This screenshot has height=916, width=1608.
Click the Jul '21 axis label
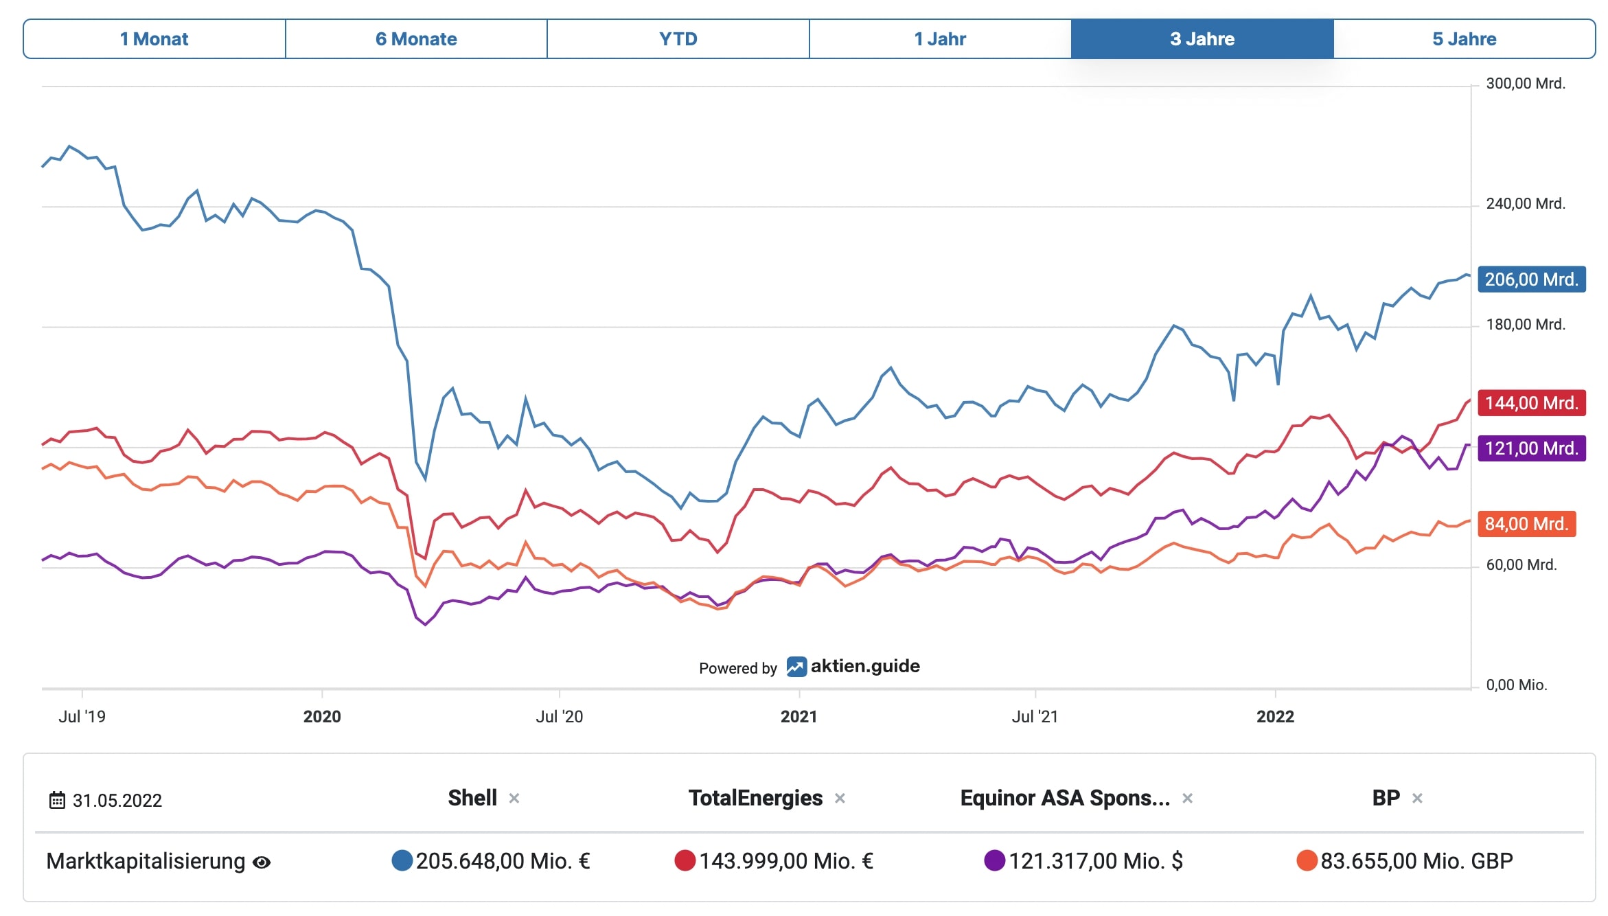[x=1035, y=717]
